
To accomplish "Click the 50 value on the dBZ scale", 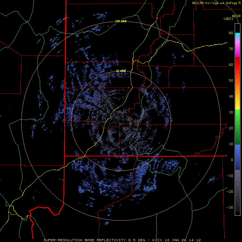I will pyautogui.click(x=231, y=81).
